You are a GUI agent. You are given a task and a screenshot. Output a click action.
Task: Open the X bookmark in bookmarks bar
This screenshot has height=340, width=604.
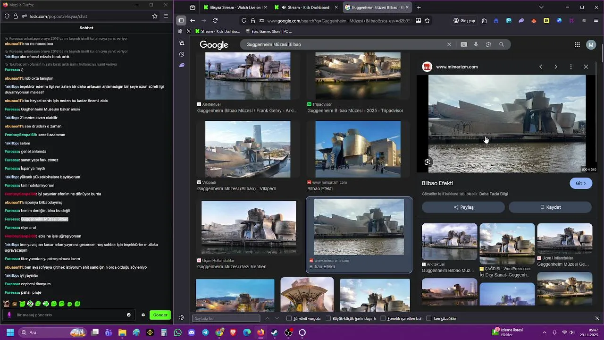[x=189, y=32]
